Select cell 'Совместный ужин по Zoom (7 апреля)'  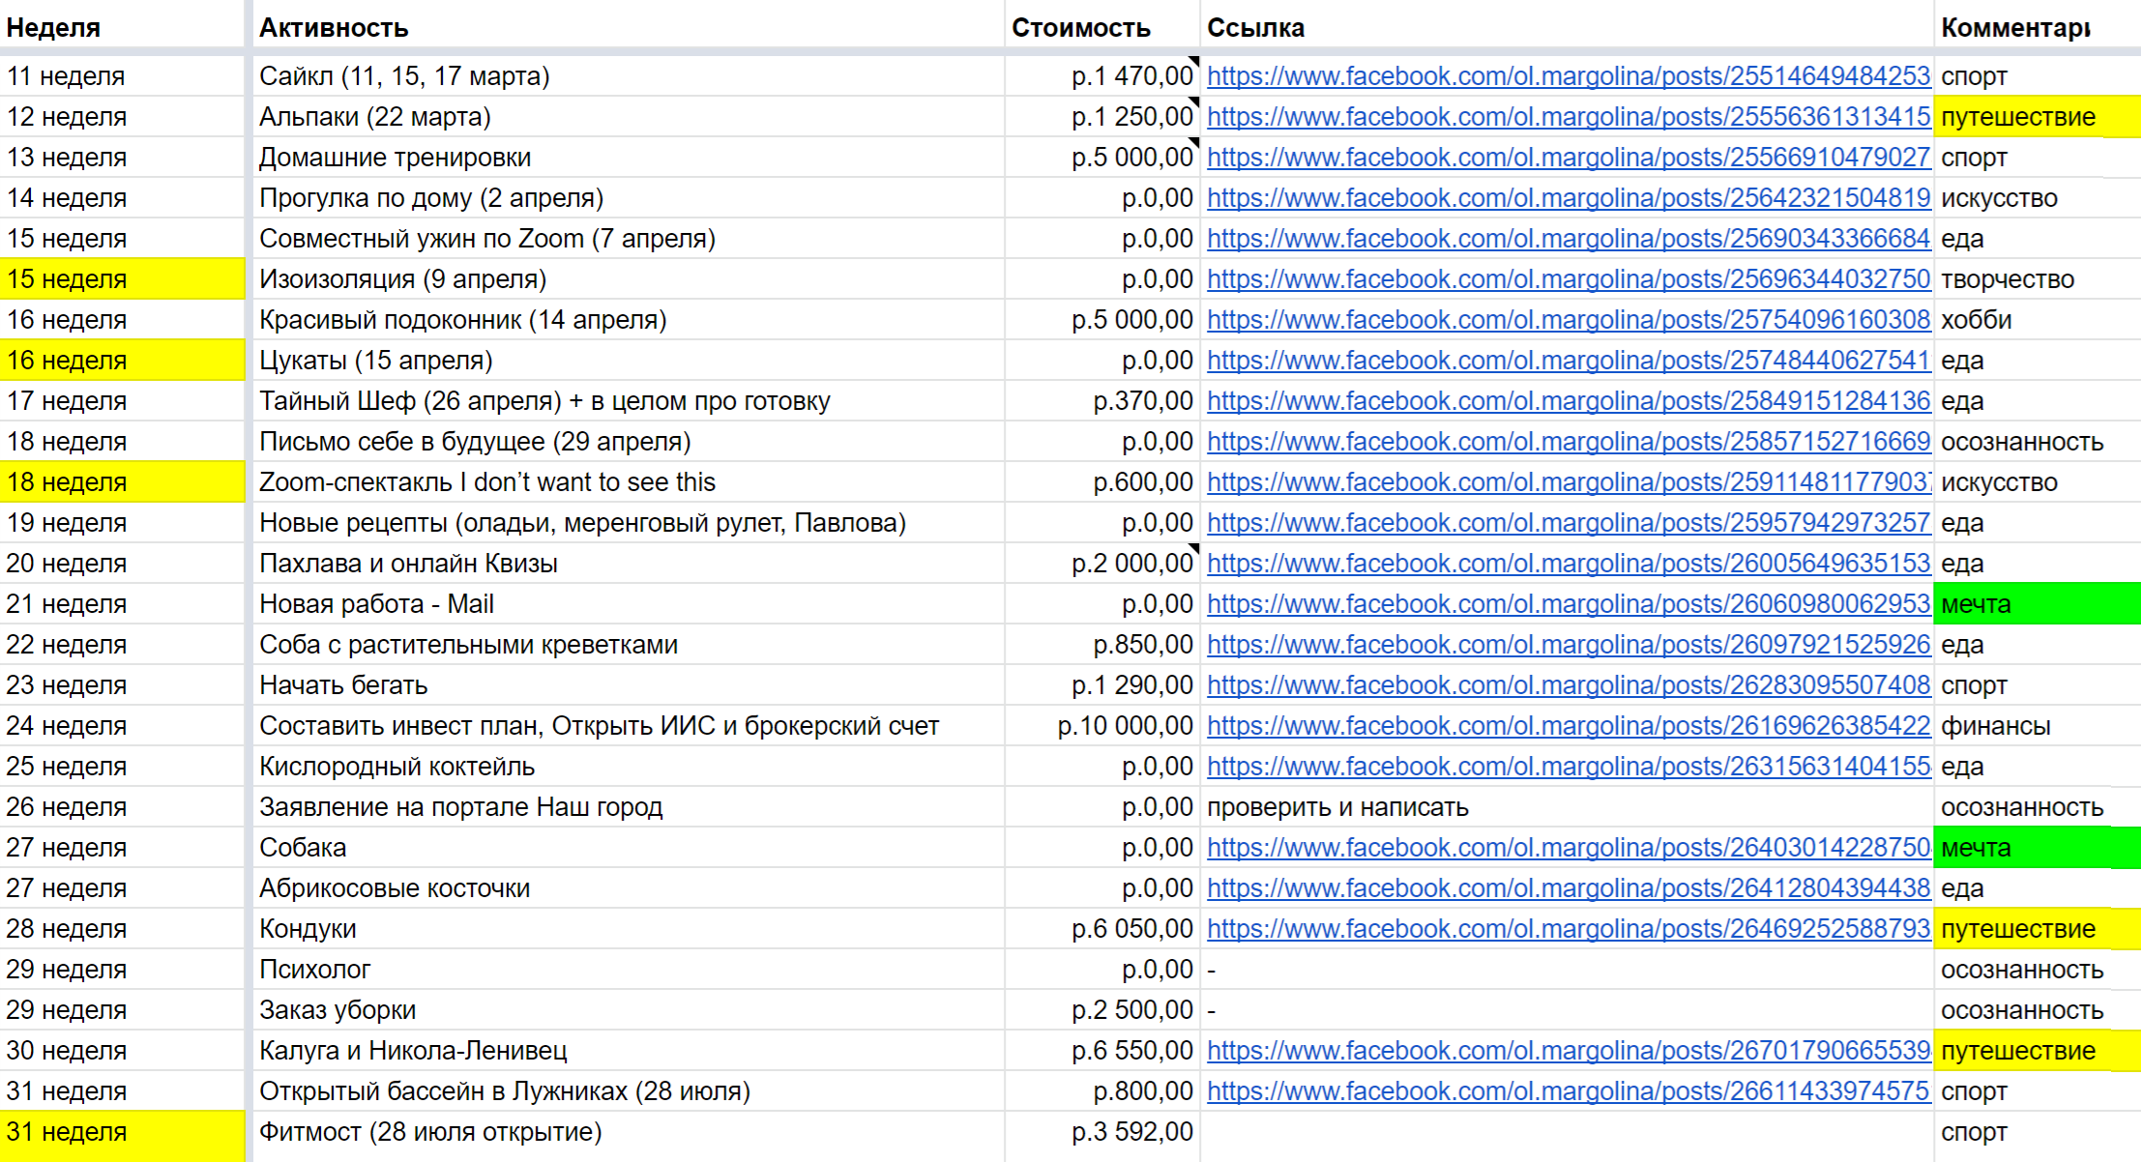click(627, 238)
